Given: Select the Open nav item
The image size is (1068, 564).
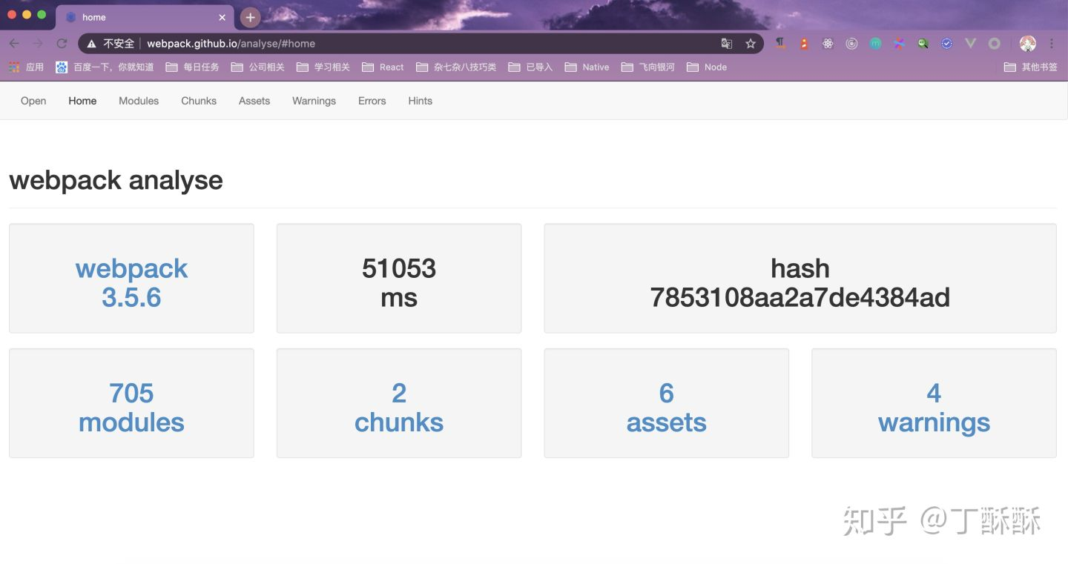Looking at the screenshot, I should click(33, 101).
